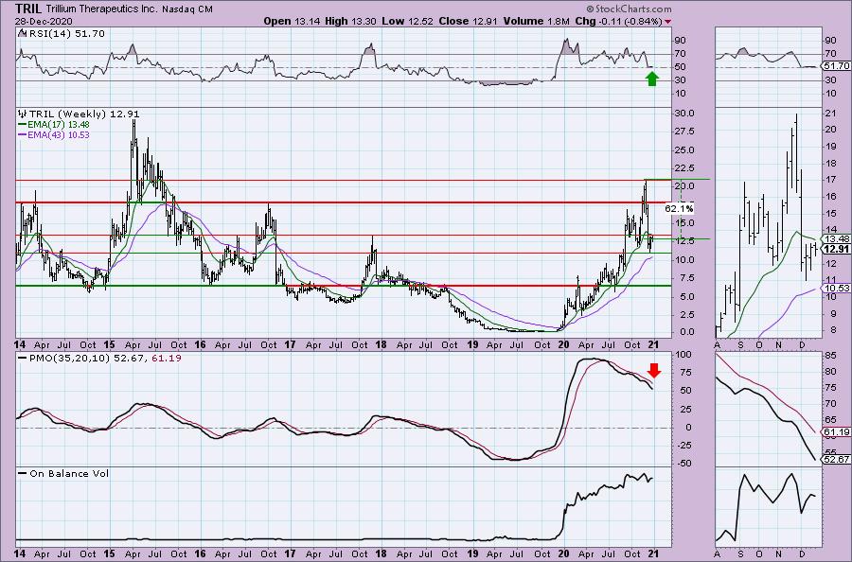
Task: Click the Open 13.14 value
Action: click(293, 21)
